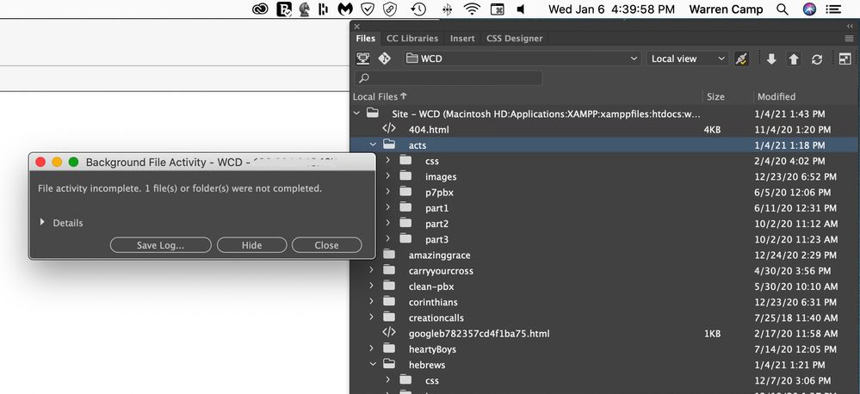Click Save Log... in the dialog

[x=160, y=245]
